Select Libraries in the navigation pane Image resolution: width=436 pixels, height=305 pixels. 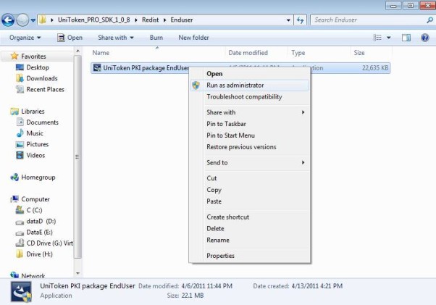coord(33,112)
